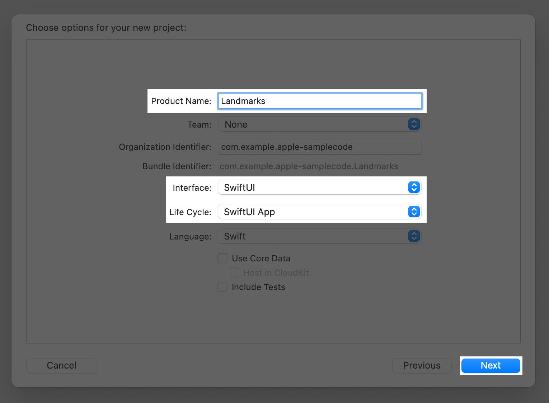Click the Product Name label
Viewport: 549px width, 403px height.
[x=181, y=101]
